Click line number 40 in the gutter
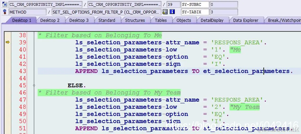This screenshot has width=301, height=134. 23,50
